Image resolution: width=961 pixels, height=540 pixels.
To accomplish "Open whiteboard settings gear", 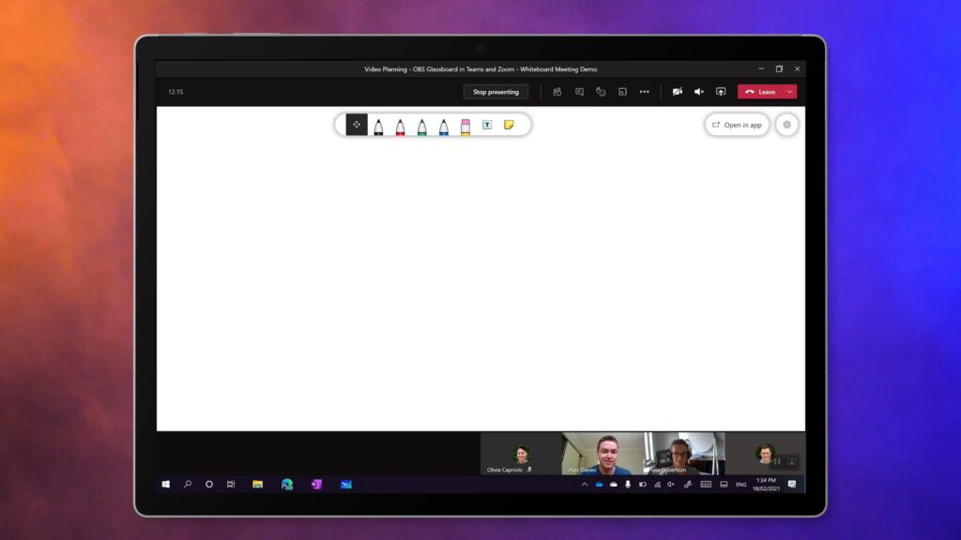I will (786, 125).
